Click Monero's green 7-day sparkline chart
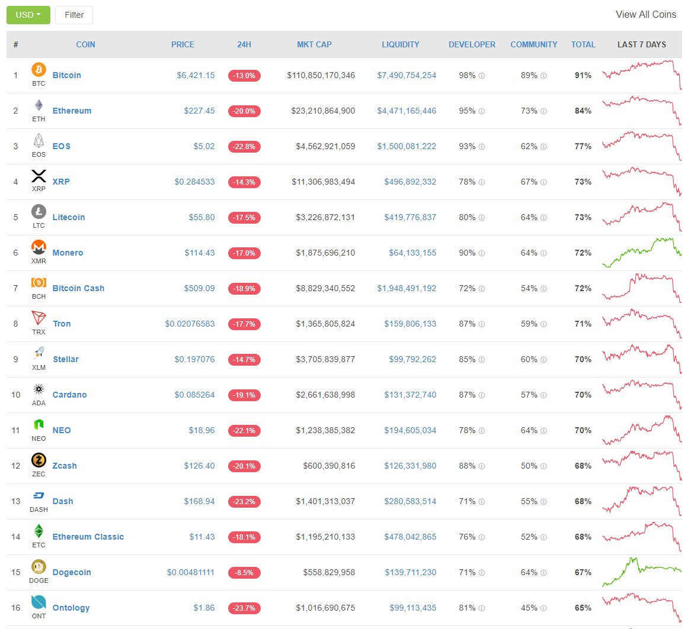This screenshot has width=688, height=629. [642, 252]
